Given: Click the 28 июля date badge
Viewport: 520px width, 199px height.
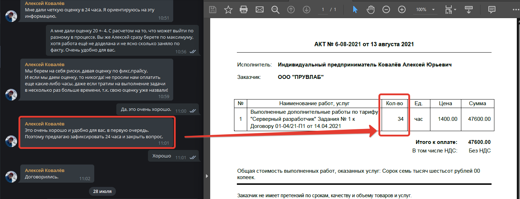Looking at the screenshot, I should coord(102,192).
